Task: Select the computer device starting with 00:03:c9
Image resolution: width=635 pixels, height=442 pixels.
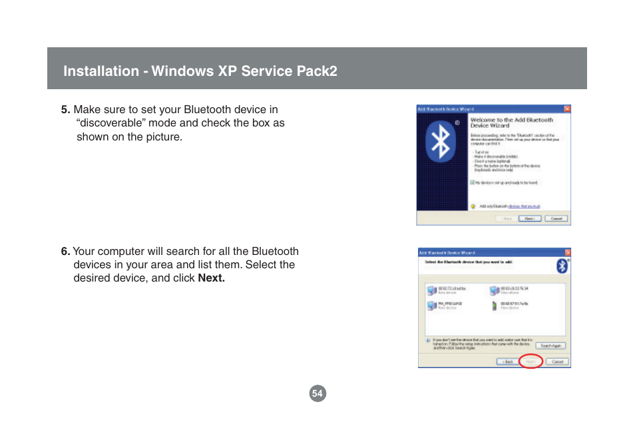Action: point(509,290)
